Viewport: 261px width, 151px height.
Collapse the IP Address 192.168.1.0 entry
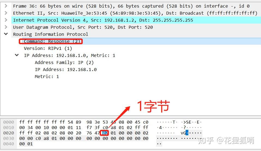pos(17,55)
